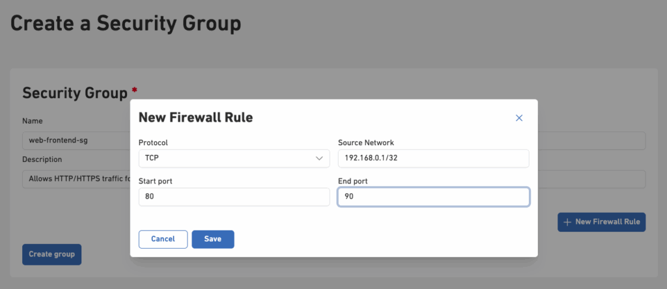Select the TCP value in Protocol box
The image size is (667, 289).
click(152, 158)
